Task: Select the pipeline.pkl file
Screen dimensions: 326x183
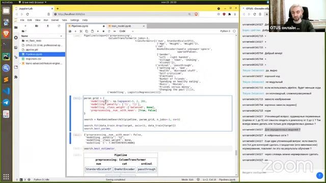Action: [x=42, y=50]
